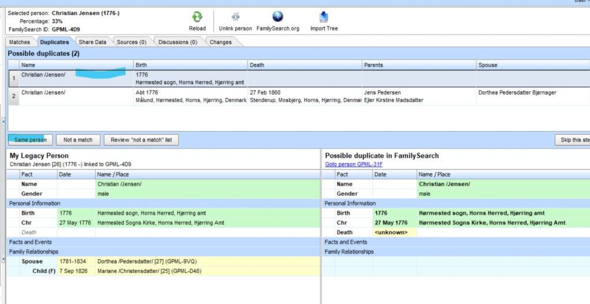Click Chr row in FamilySearch duplicate panel

[x=456, y=223]
